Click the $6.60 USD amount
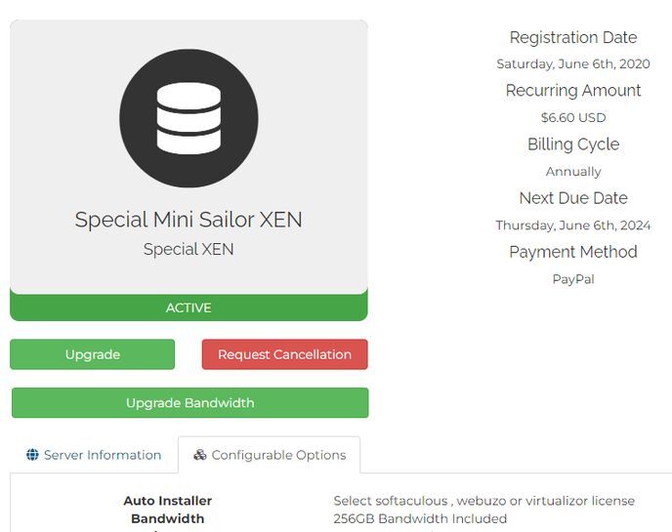 tap(572, 117)
